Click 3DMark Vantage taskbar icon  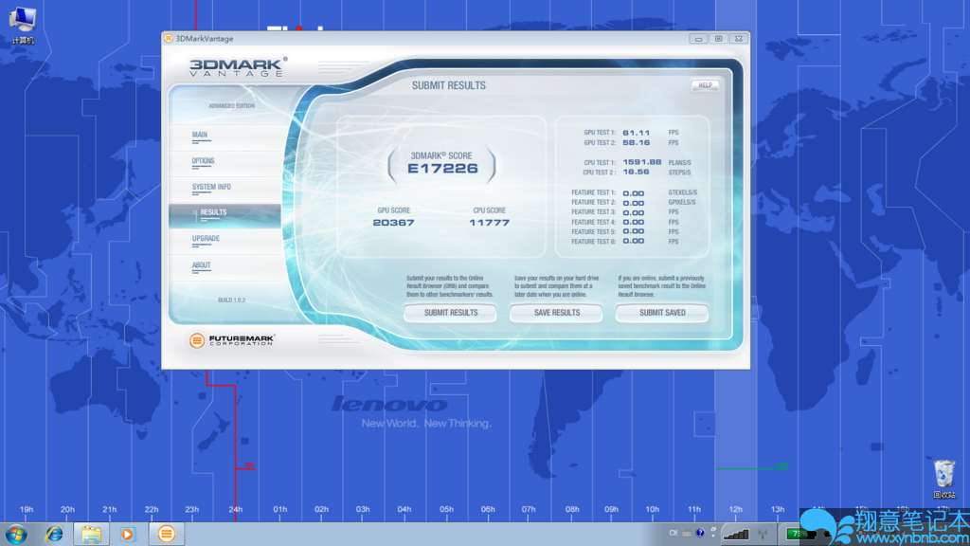click(x=166, y=534)
